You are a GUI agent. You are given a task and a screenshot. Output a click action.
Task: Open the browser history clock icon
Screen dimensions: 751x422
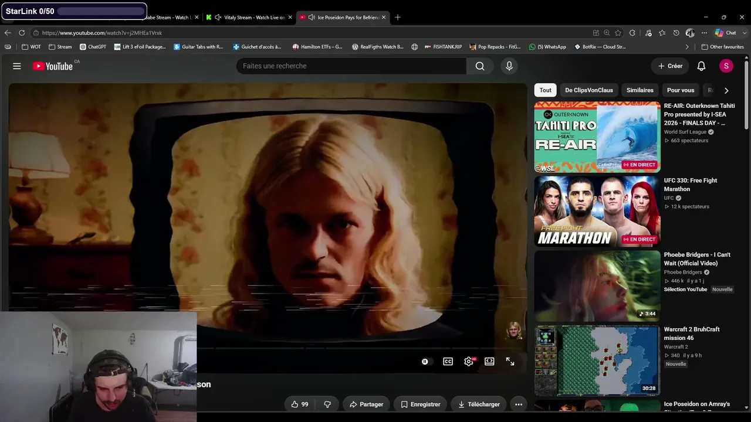coord(676,33)
